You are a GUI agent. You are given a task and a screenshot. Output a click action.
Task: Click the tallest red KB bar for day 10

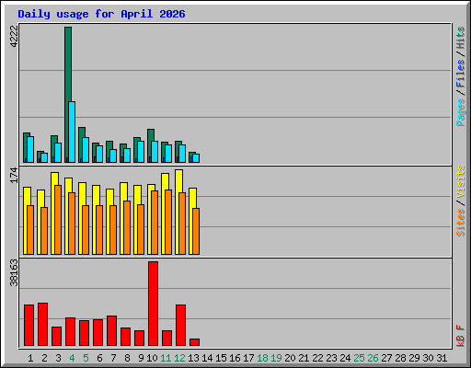click(153, 304)
